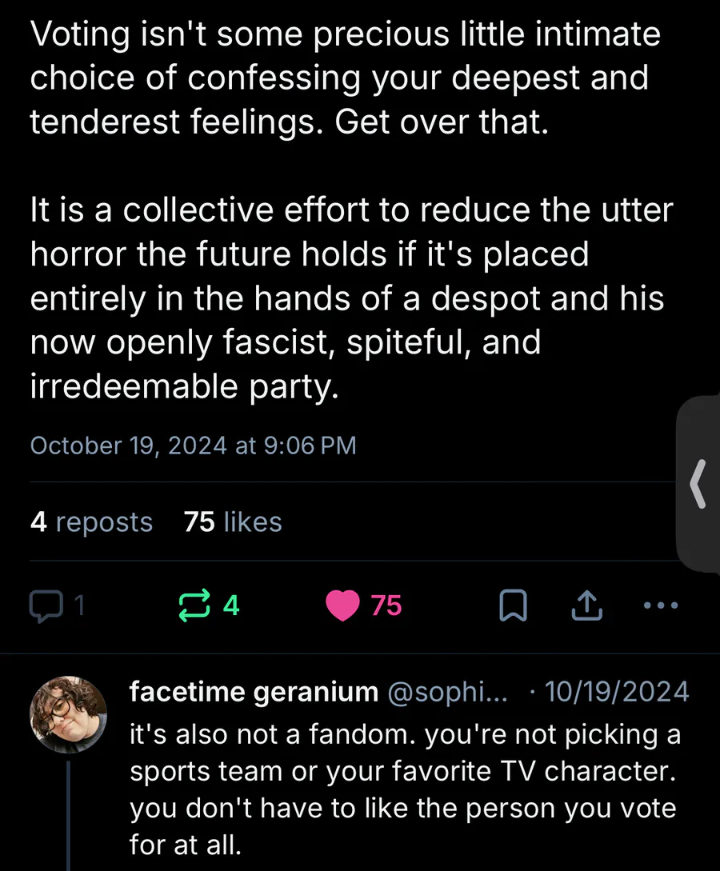The width and height of the screenshot is (720, 871).
Task: Unlike the post via pink heart icon
Action: [x=343, y=606]
